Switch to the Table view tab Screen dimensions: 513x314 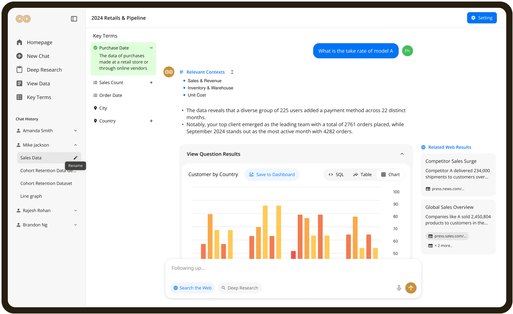click(x=362, y=174)
